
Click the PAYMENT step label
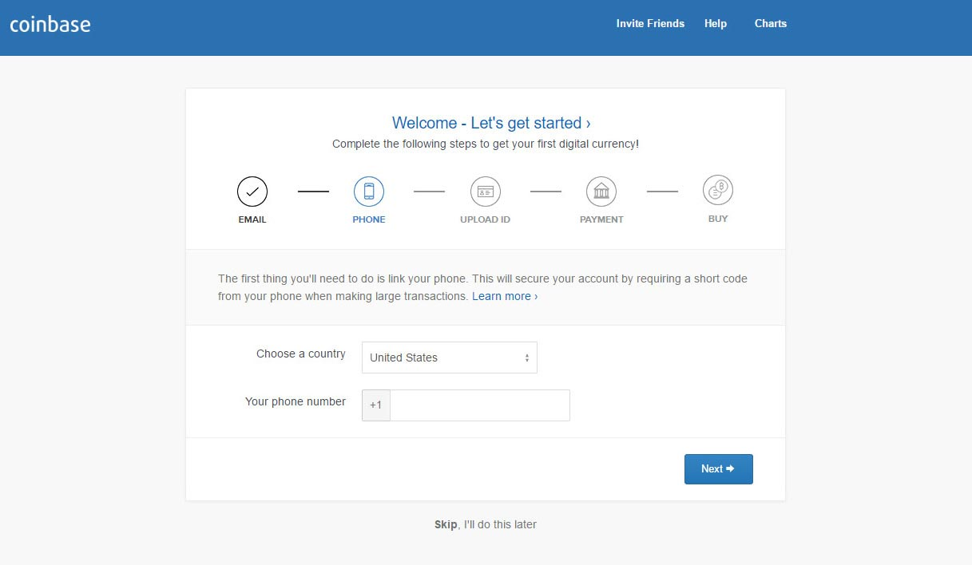[601, 219]
